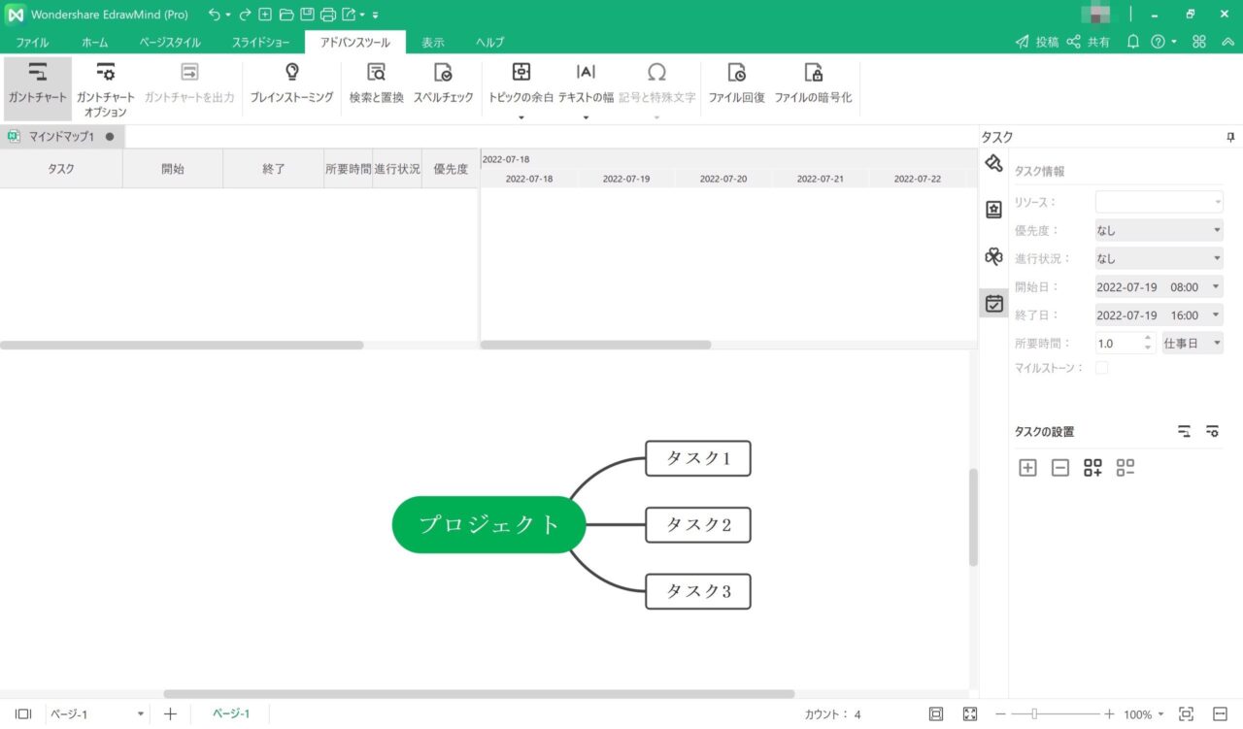Image resolution: width=1243 pixels, height=729 pixels.
Task: Click the ファイルの暗号化 file encryption icon
Action: tap(813, 73)
